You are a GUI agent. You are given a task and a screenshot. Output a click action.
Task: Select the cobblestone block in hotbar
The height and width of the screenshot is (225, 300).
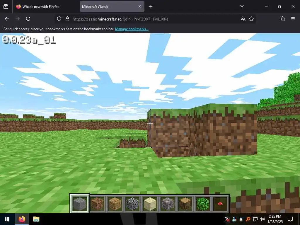(x=132, y=204)
